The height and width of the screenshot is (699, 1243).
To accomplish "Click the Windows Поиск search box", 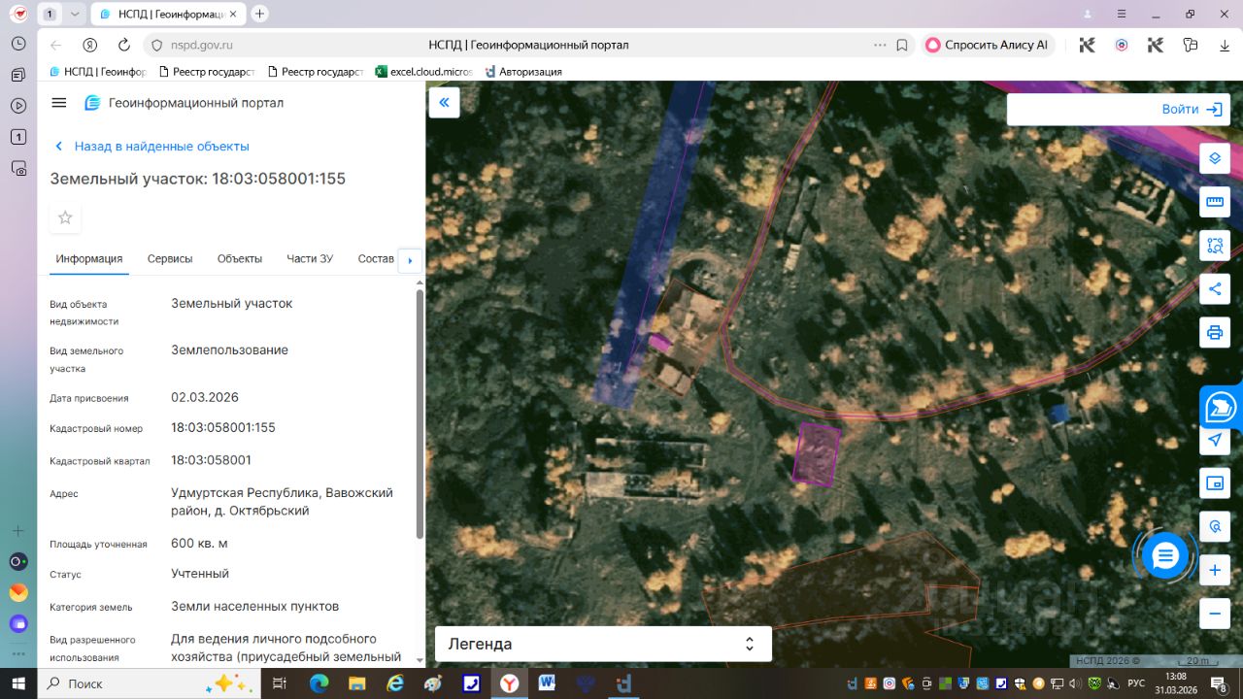I will [149, 683].
